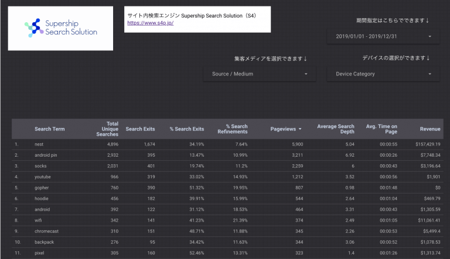Click percentage 51.32% in gopher row

pyautogui.click(x=197, y=188)
